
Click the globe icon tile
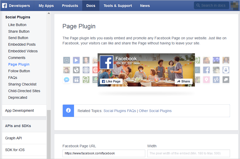76,70
